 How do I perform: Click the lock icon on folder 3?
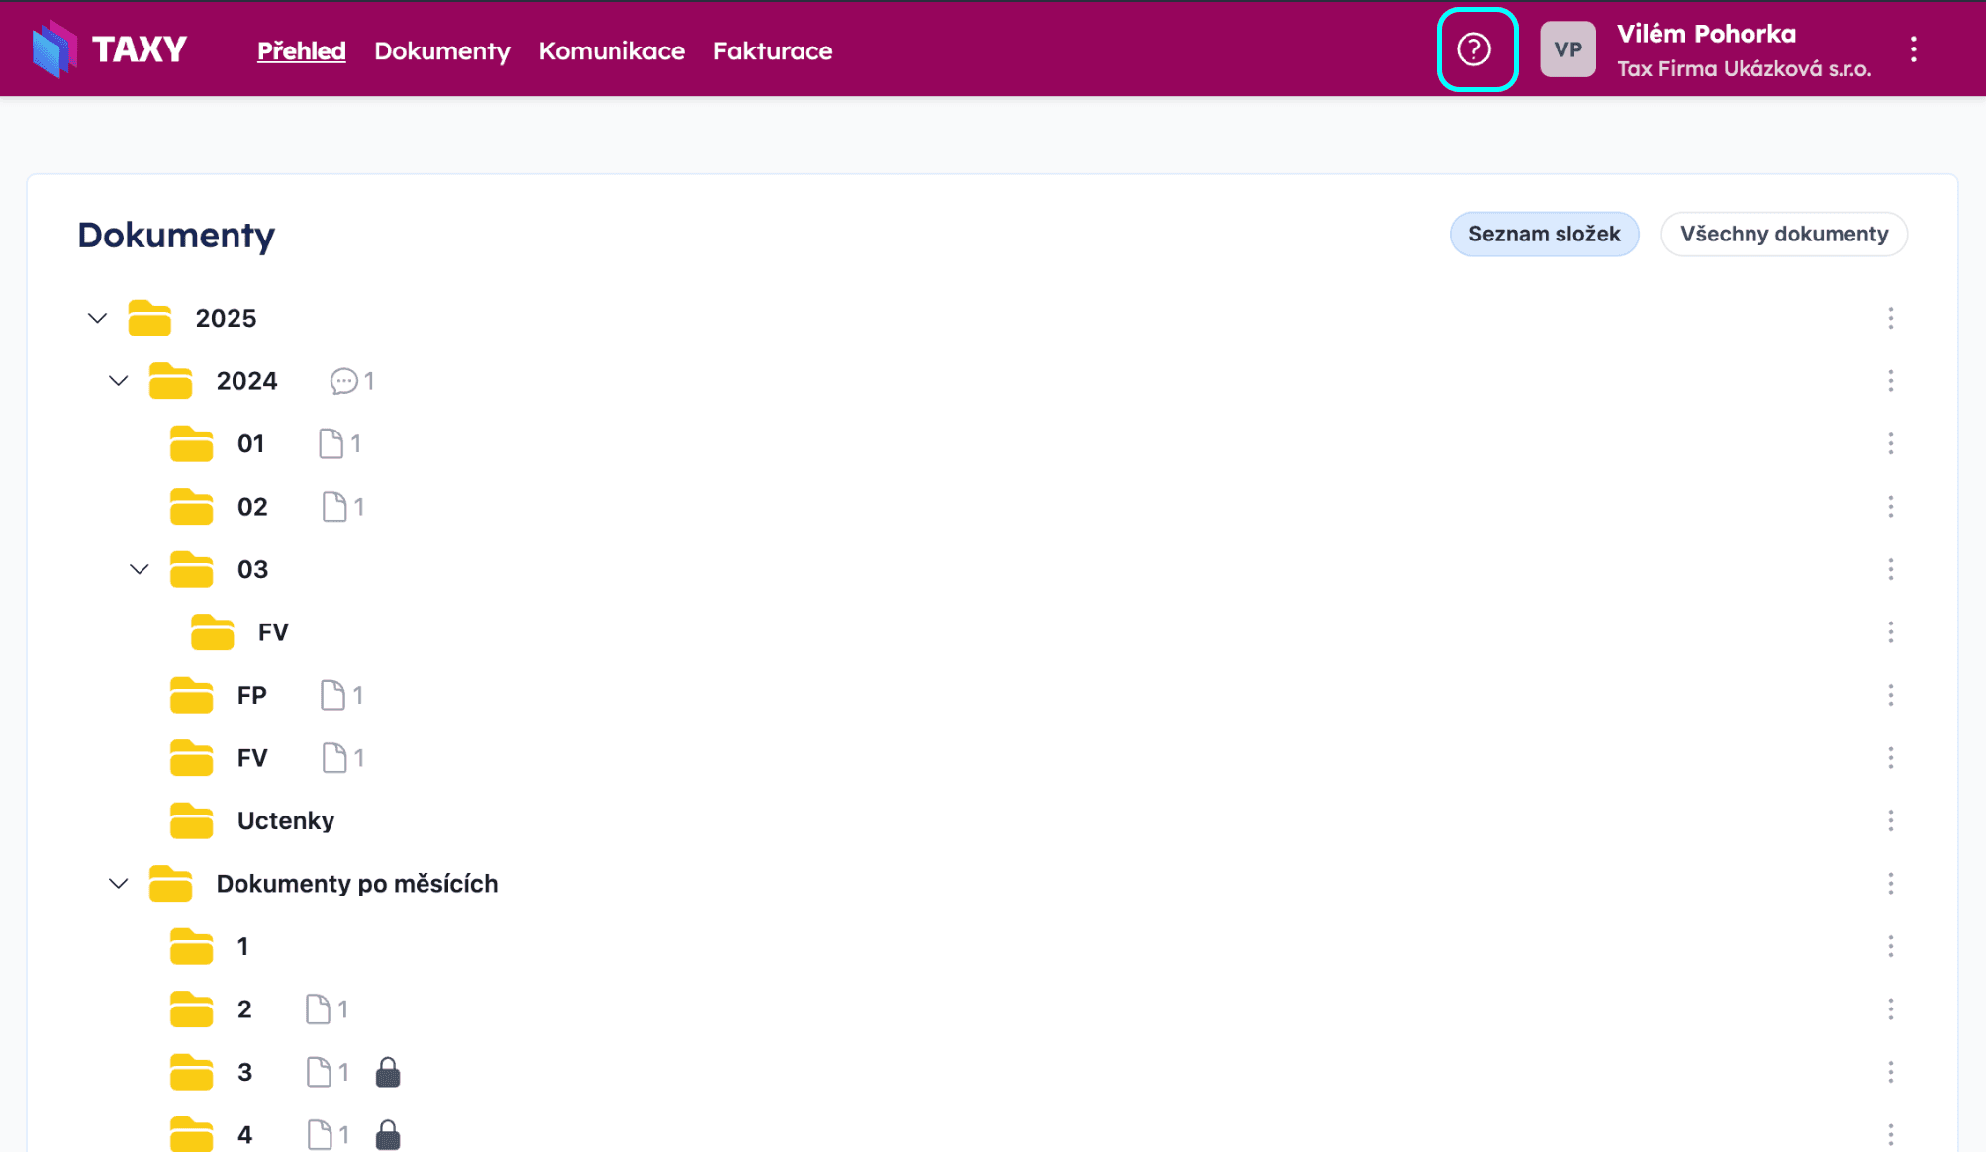click(x=388, y=1072)
